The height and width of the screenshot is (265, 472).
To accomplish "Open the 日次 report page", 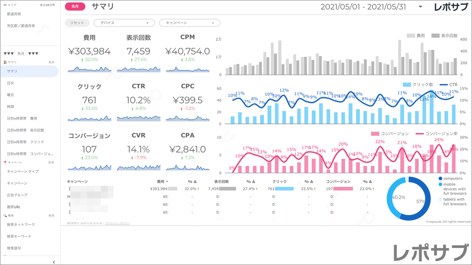I will pos(11,83).
